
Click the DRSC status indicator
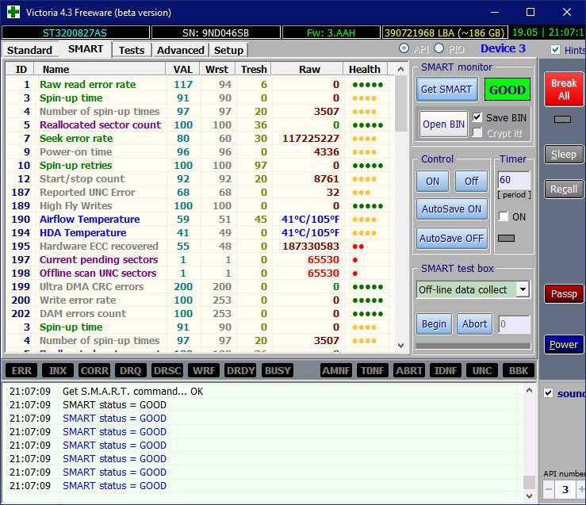(167, 370)
